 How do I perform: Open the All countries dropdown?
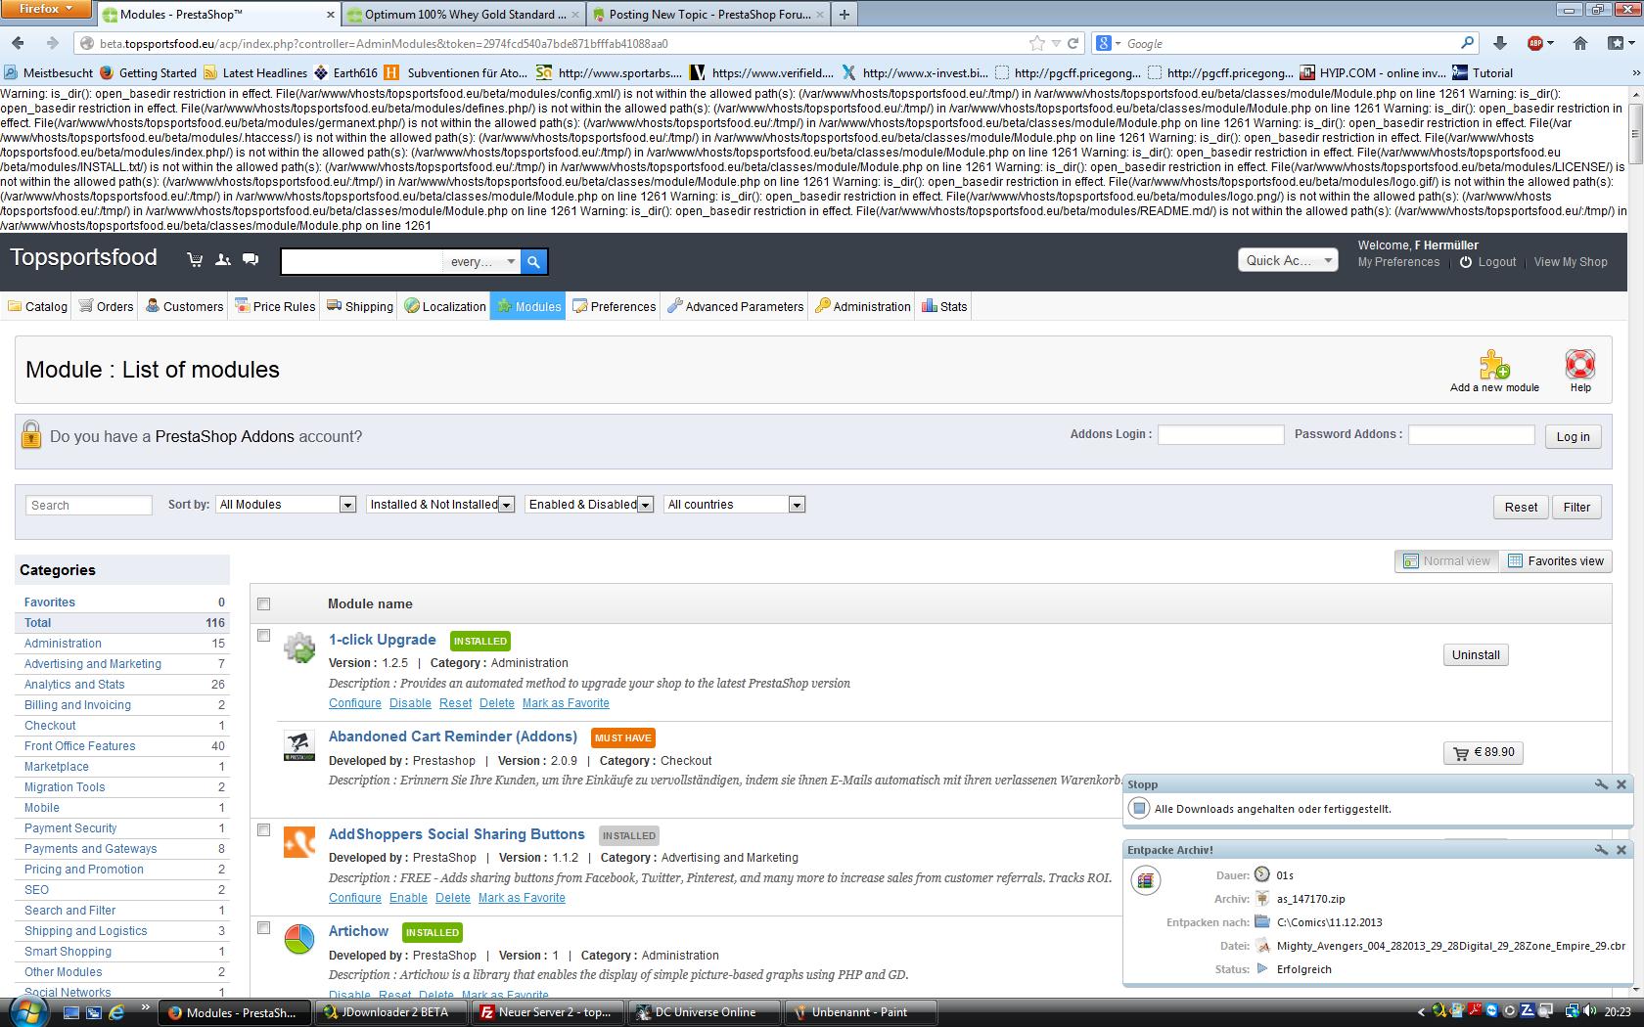click(734, 505)
